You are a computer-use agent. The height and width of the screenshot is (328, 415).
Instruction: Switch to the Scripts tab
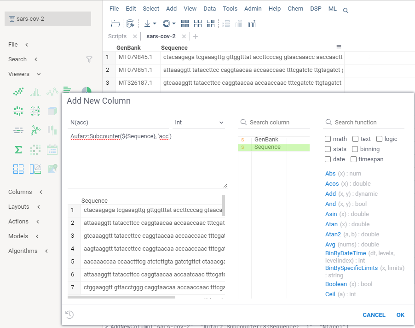point(117,36)
